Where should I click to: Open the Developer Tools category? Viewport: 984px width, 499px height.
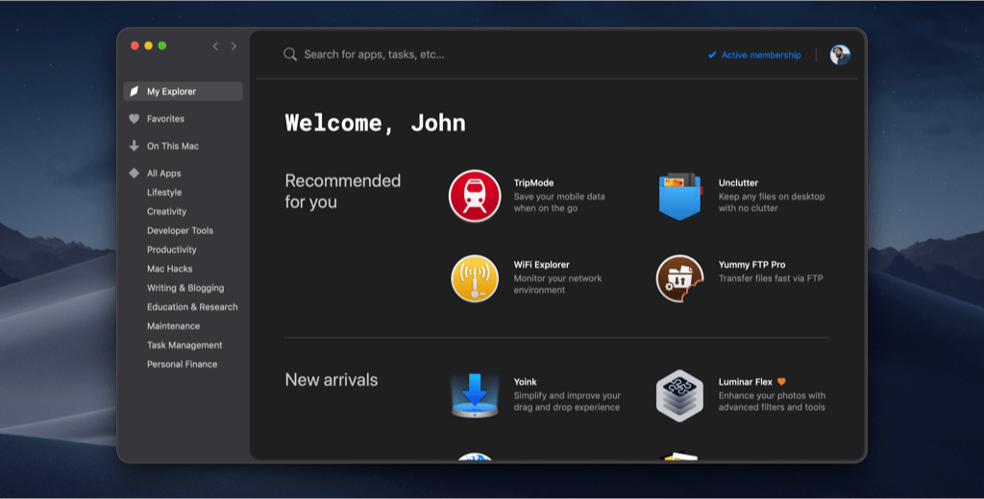[180, 230]
